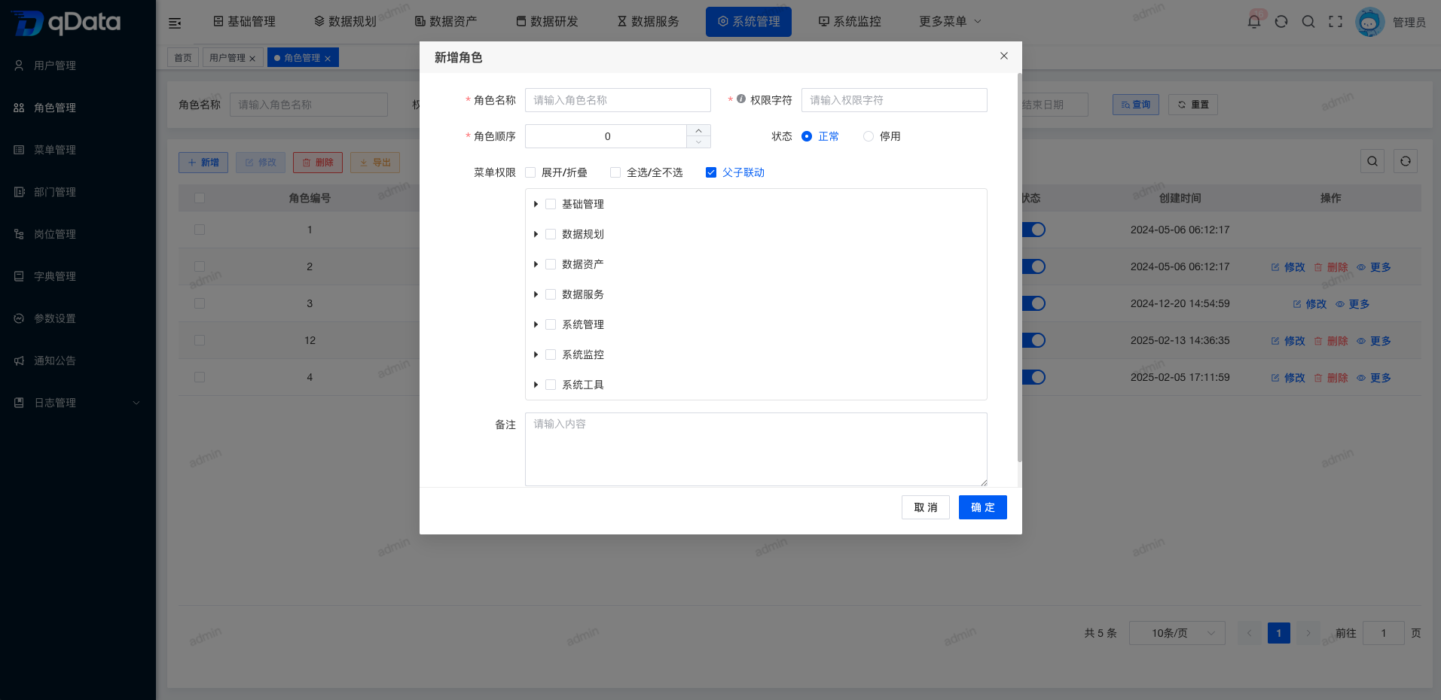Open the 系统监控 top menu
1441x700 pixels.
(x=850, y=22)
